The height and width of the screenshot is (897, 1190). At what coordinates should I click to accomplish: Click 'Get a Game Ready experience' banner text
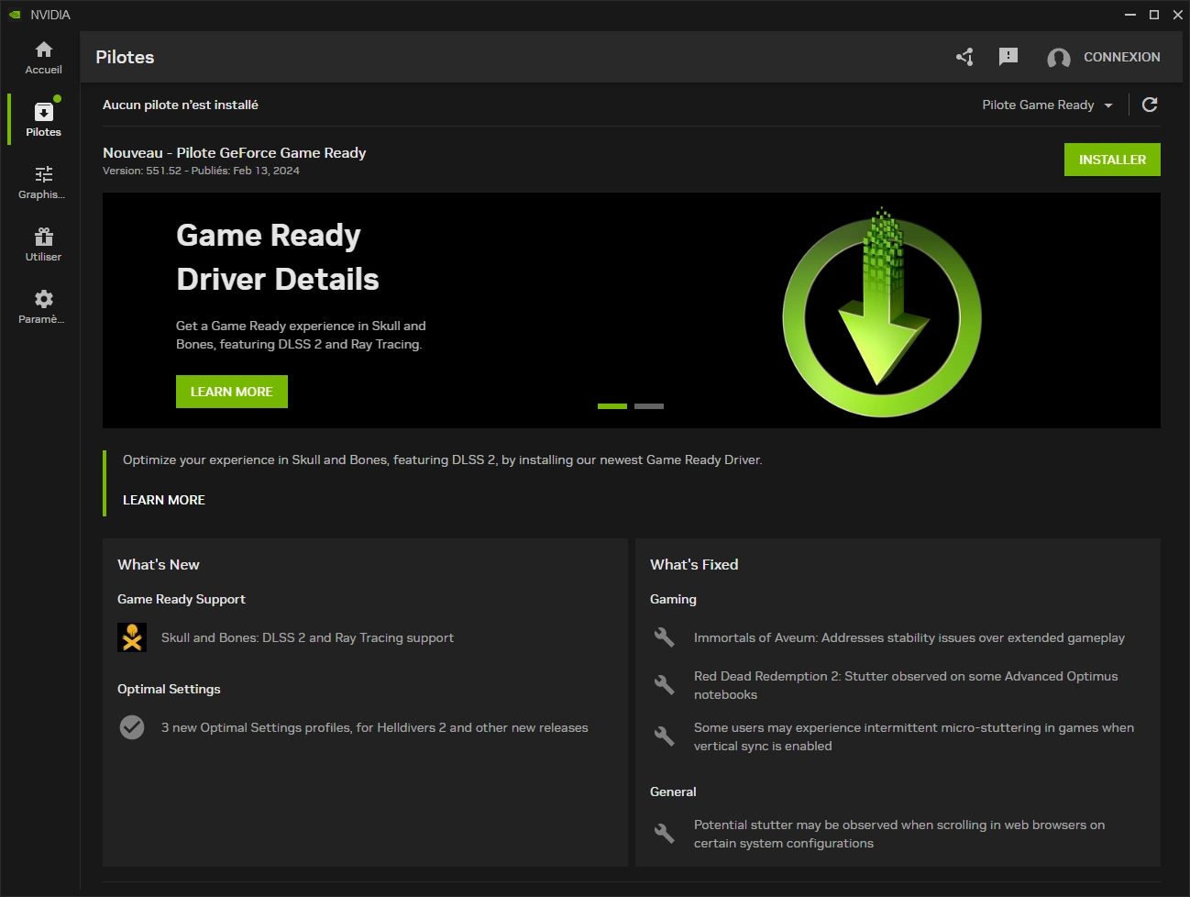point(301,335)
